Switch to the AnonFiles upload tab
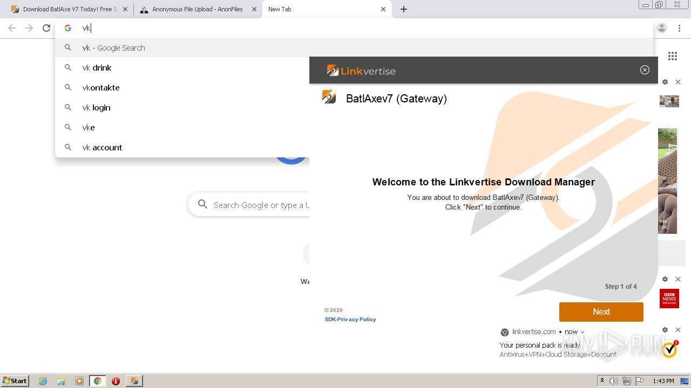The image size is (691, 388). click(x=197, y=9)
